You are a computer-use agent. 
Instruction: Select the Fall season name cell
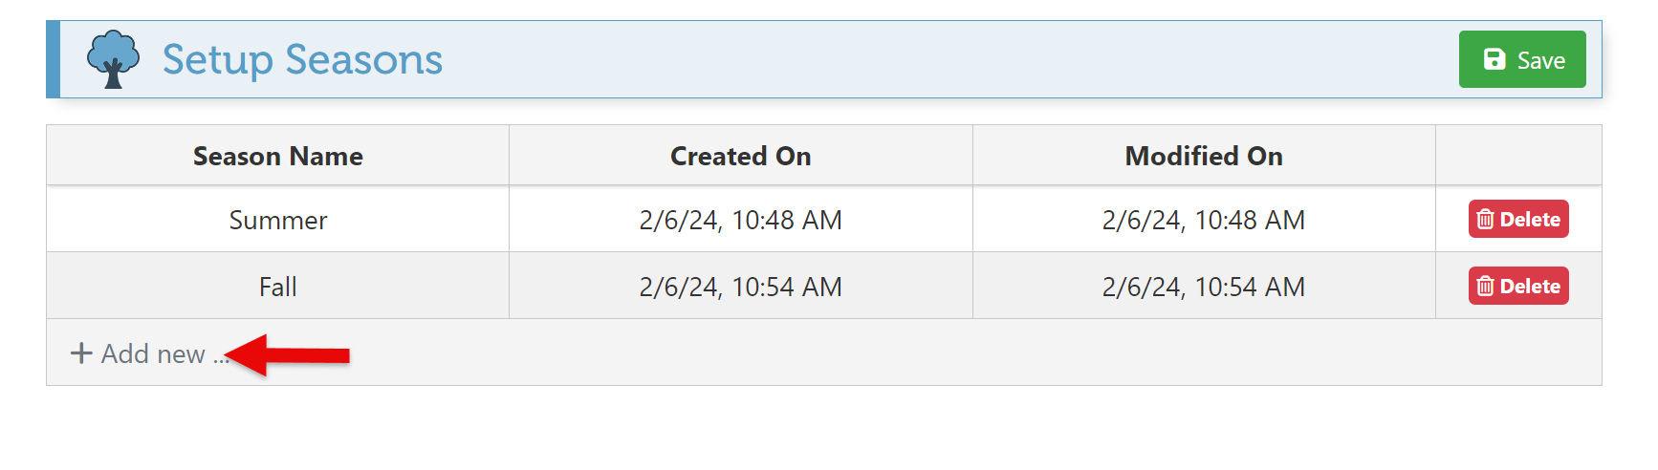click(277, 287)
